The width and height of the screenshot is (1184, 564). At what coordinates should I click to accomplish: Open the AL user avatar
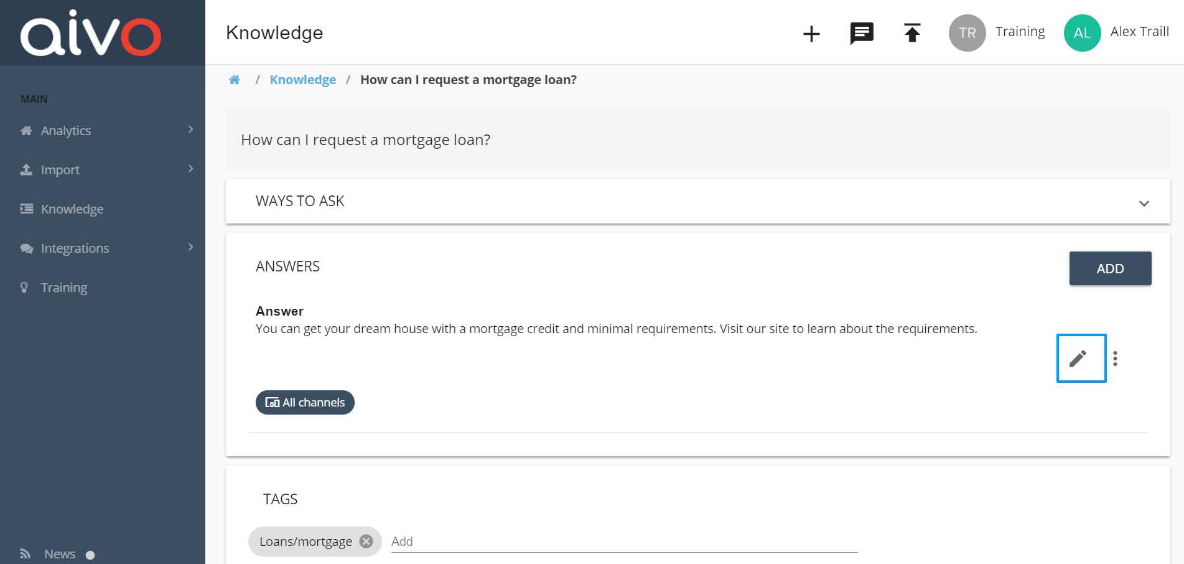point(1082,33)
